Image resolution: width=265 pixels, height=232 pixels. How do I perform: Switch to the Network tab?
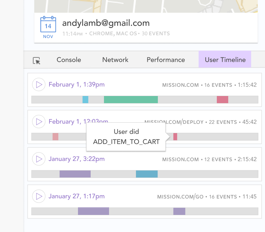[115, 60]
